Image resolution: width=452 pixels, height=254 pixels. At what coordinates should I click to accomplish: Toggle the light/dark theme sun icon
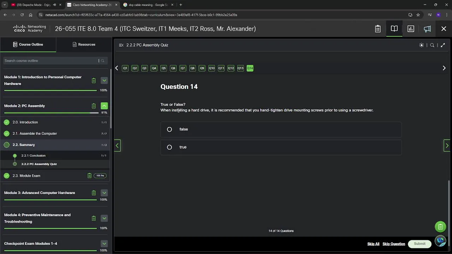tap(422, 45)
